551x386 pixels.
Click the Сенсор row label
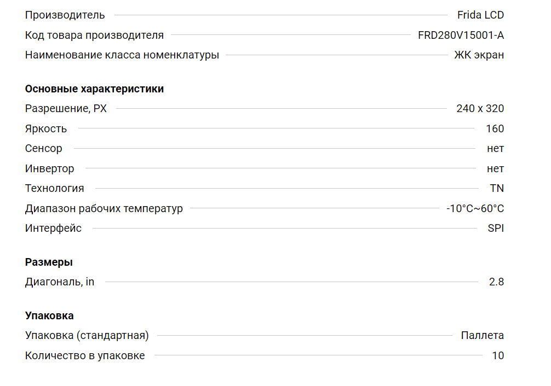point(44,149)
